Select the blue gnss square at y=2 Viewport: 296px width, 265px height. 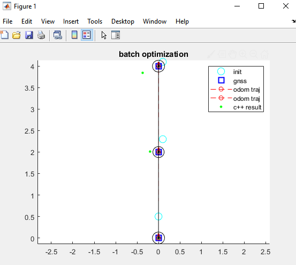click(x=158, y=152)
